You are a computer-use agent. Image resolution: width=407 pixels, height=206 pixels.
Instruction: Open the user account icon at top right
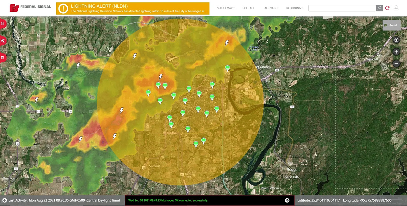point(396,8)
